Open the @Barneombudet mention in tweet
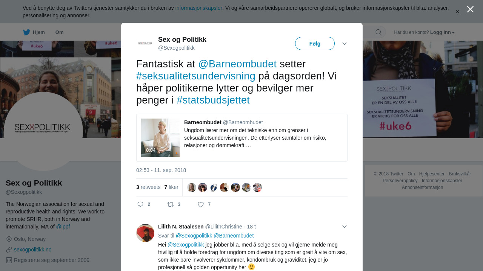Viewport: 483px width, 271px height. (237, 64)
